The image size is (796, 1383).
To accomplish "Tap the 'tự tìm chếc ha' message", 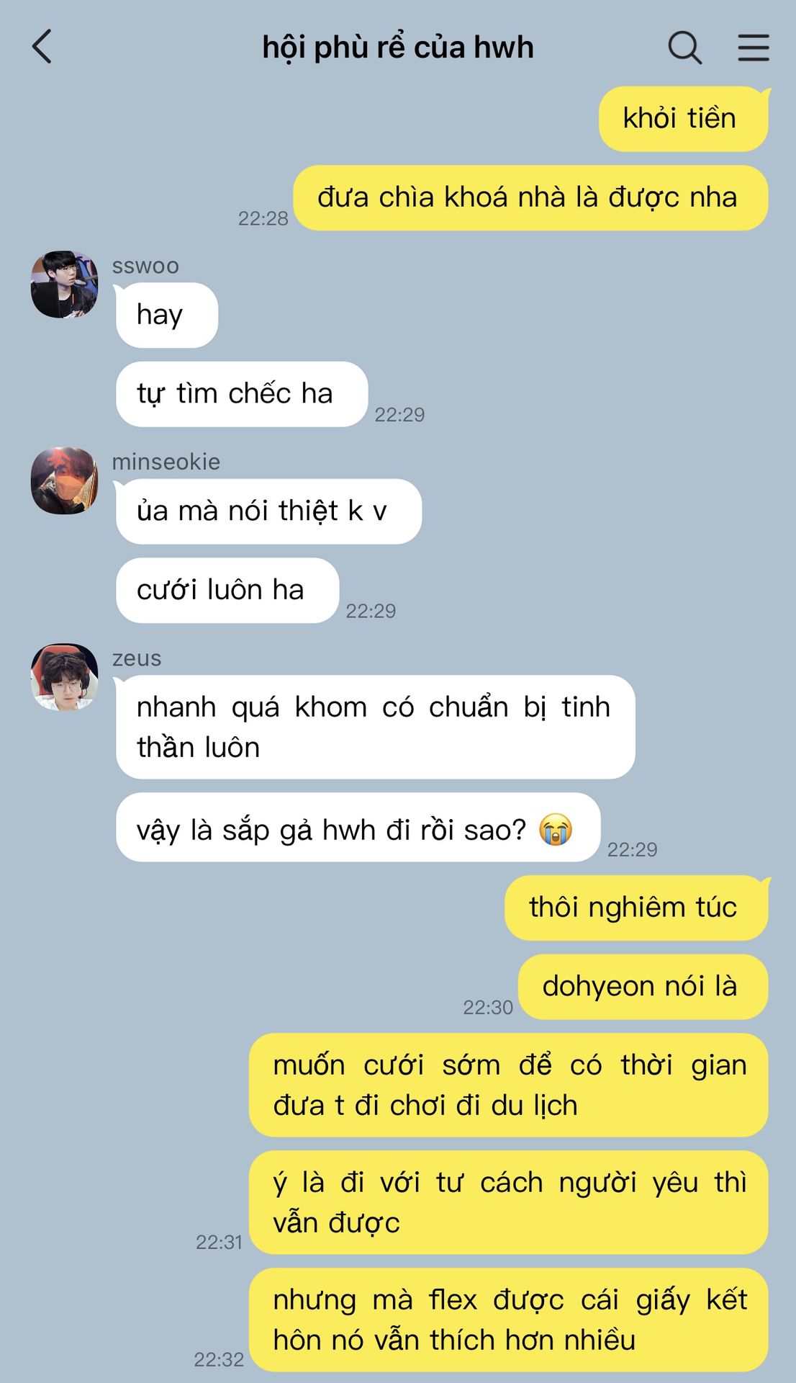I will pos(242,394).
